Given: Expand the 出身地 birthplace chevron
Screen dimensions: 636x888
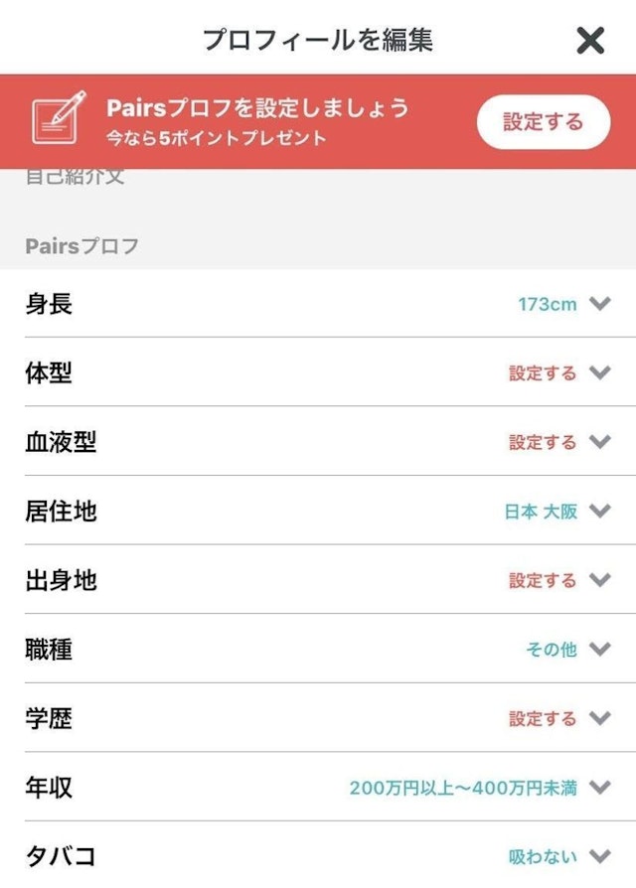Looking at the screenshot, I should coord(599,580).
